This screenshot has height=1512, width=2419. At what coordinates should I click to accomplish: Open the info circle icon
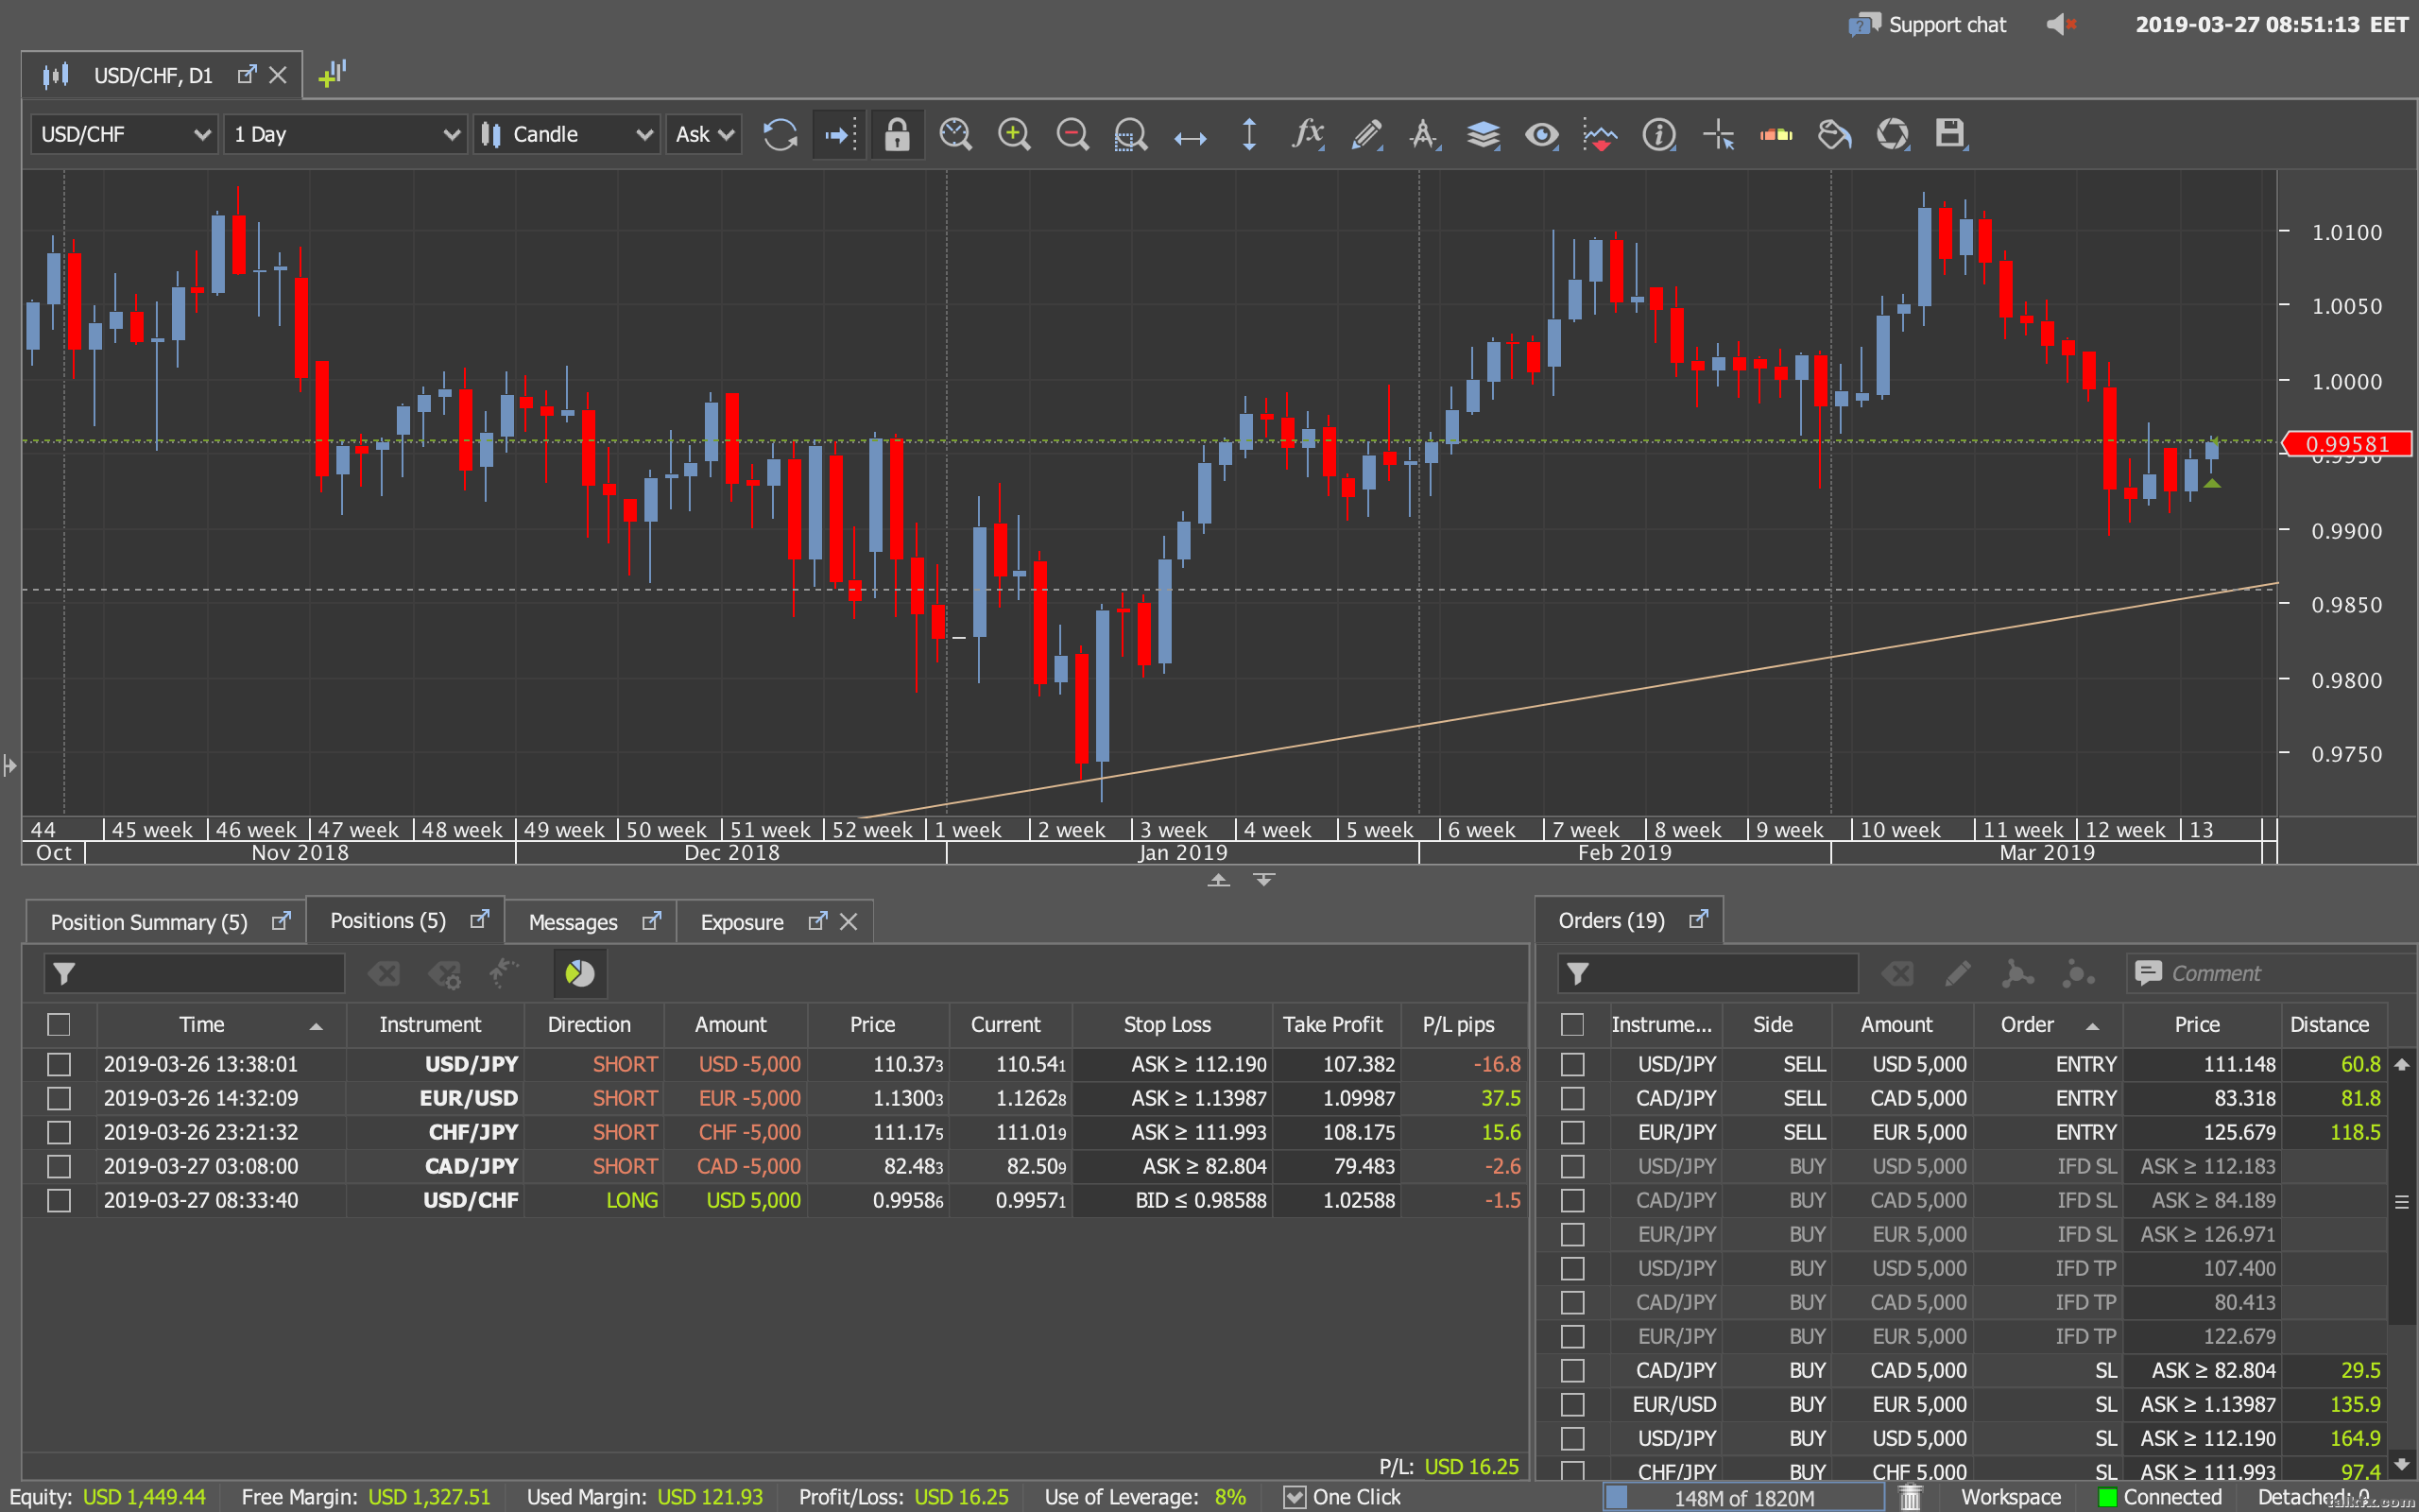1659,134
